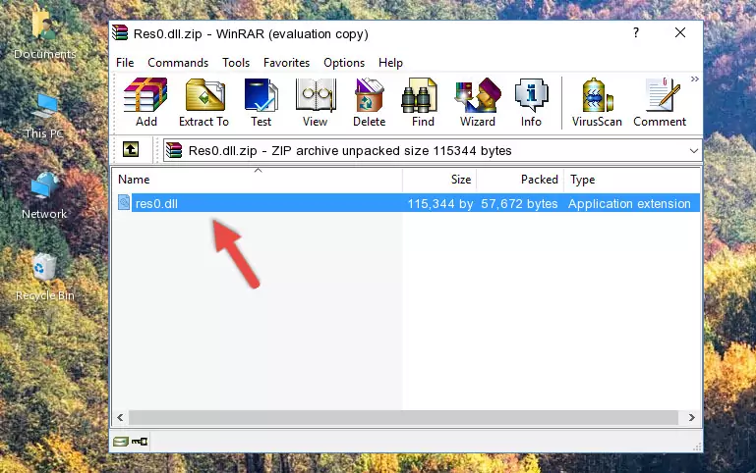Sort by the Type column header

[632, 180]
